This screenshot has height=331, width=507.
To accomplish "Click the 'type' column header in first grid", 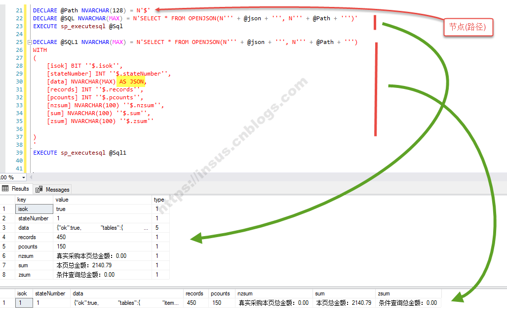I will (159, 200).
